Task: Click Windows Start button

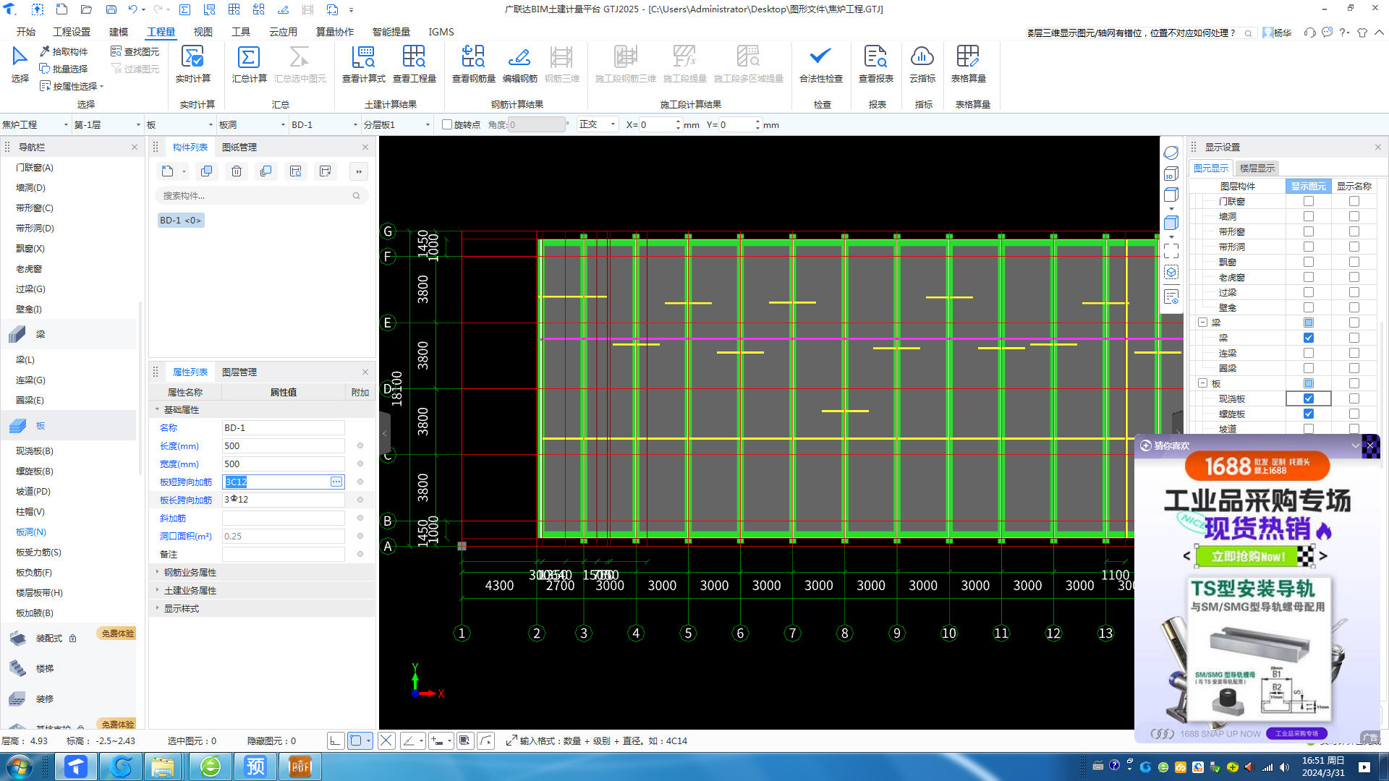Action: click(20, 767)
